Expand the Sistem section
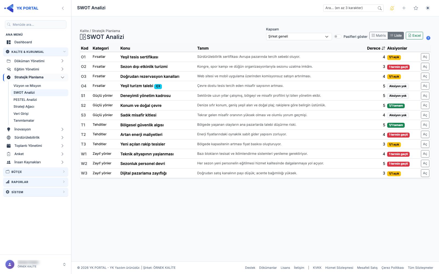Screen dimensions: 439x274 [x=36, y=192]
